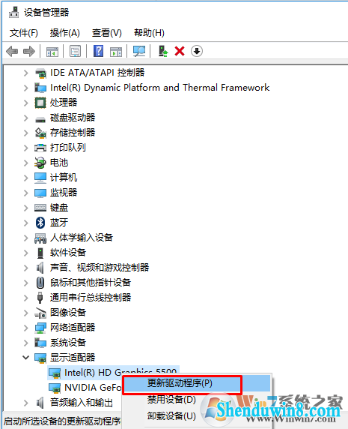
Task: Click the Back arrow toolbar icon
Action: click(12, 51)
